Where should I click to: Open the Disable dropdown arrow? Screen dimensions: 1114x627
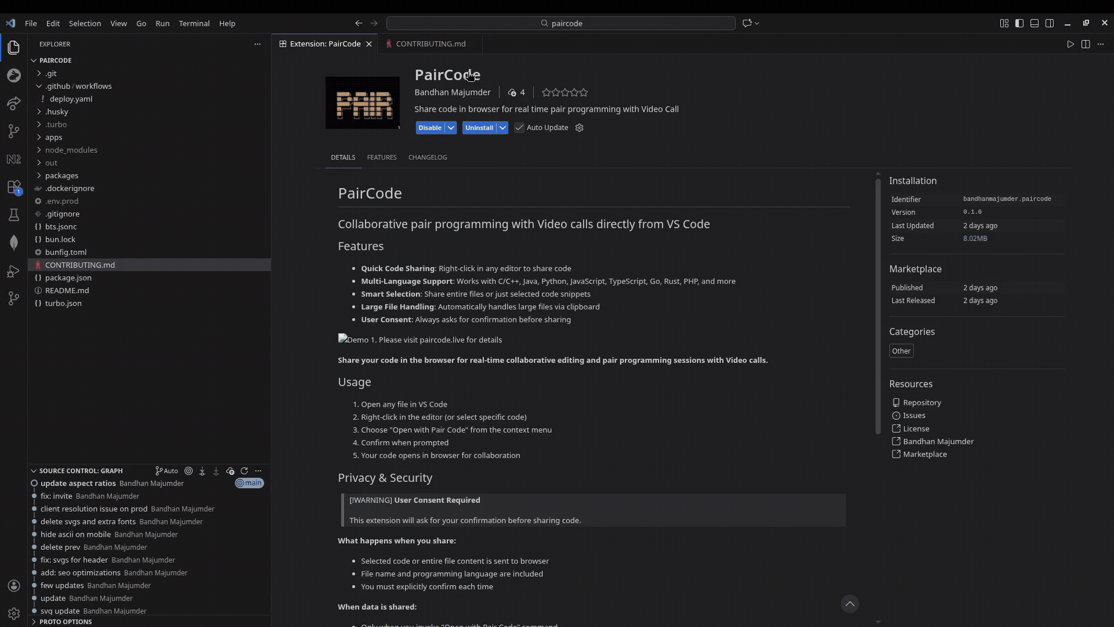pos(451,127)
